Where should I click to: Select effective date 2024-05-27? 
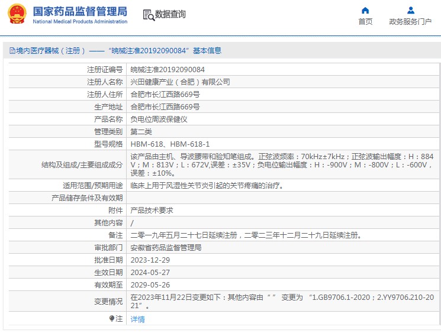[150, 272]
